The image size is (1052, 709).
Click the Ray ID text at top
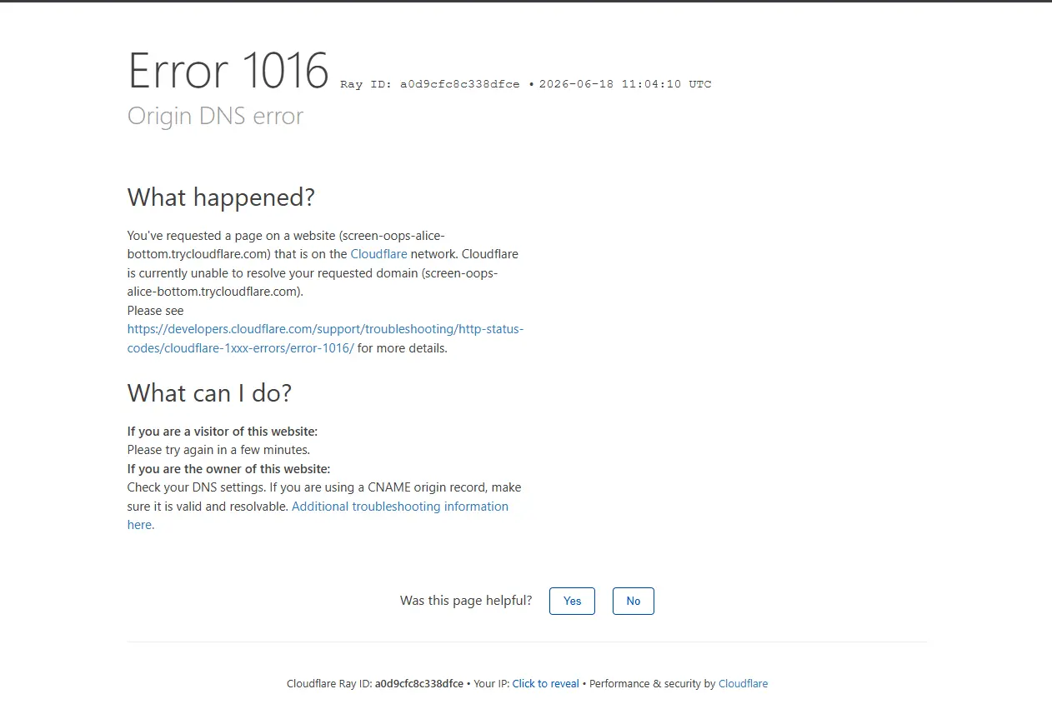coord(430,84)
